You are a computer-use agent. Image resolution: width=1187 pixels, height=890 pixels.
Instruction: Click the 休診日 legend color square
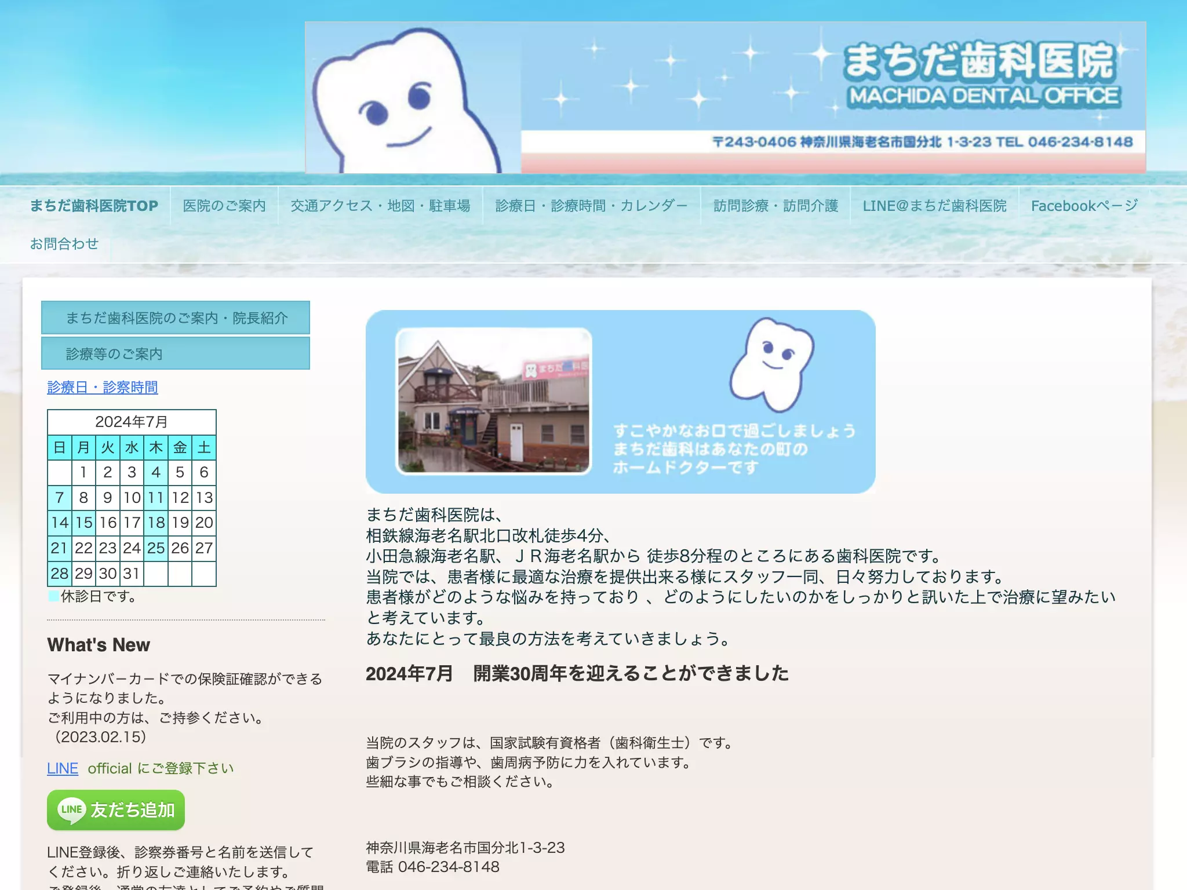(53, 596)
